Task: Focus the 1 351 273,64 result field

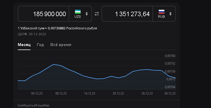Action: [127, 14]
